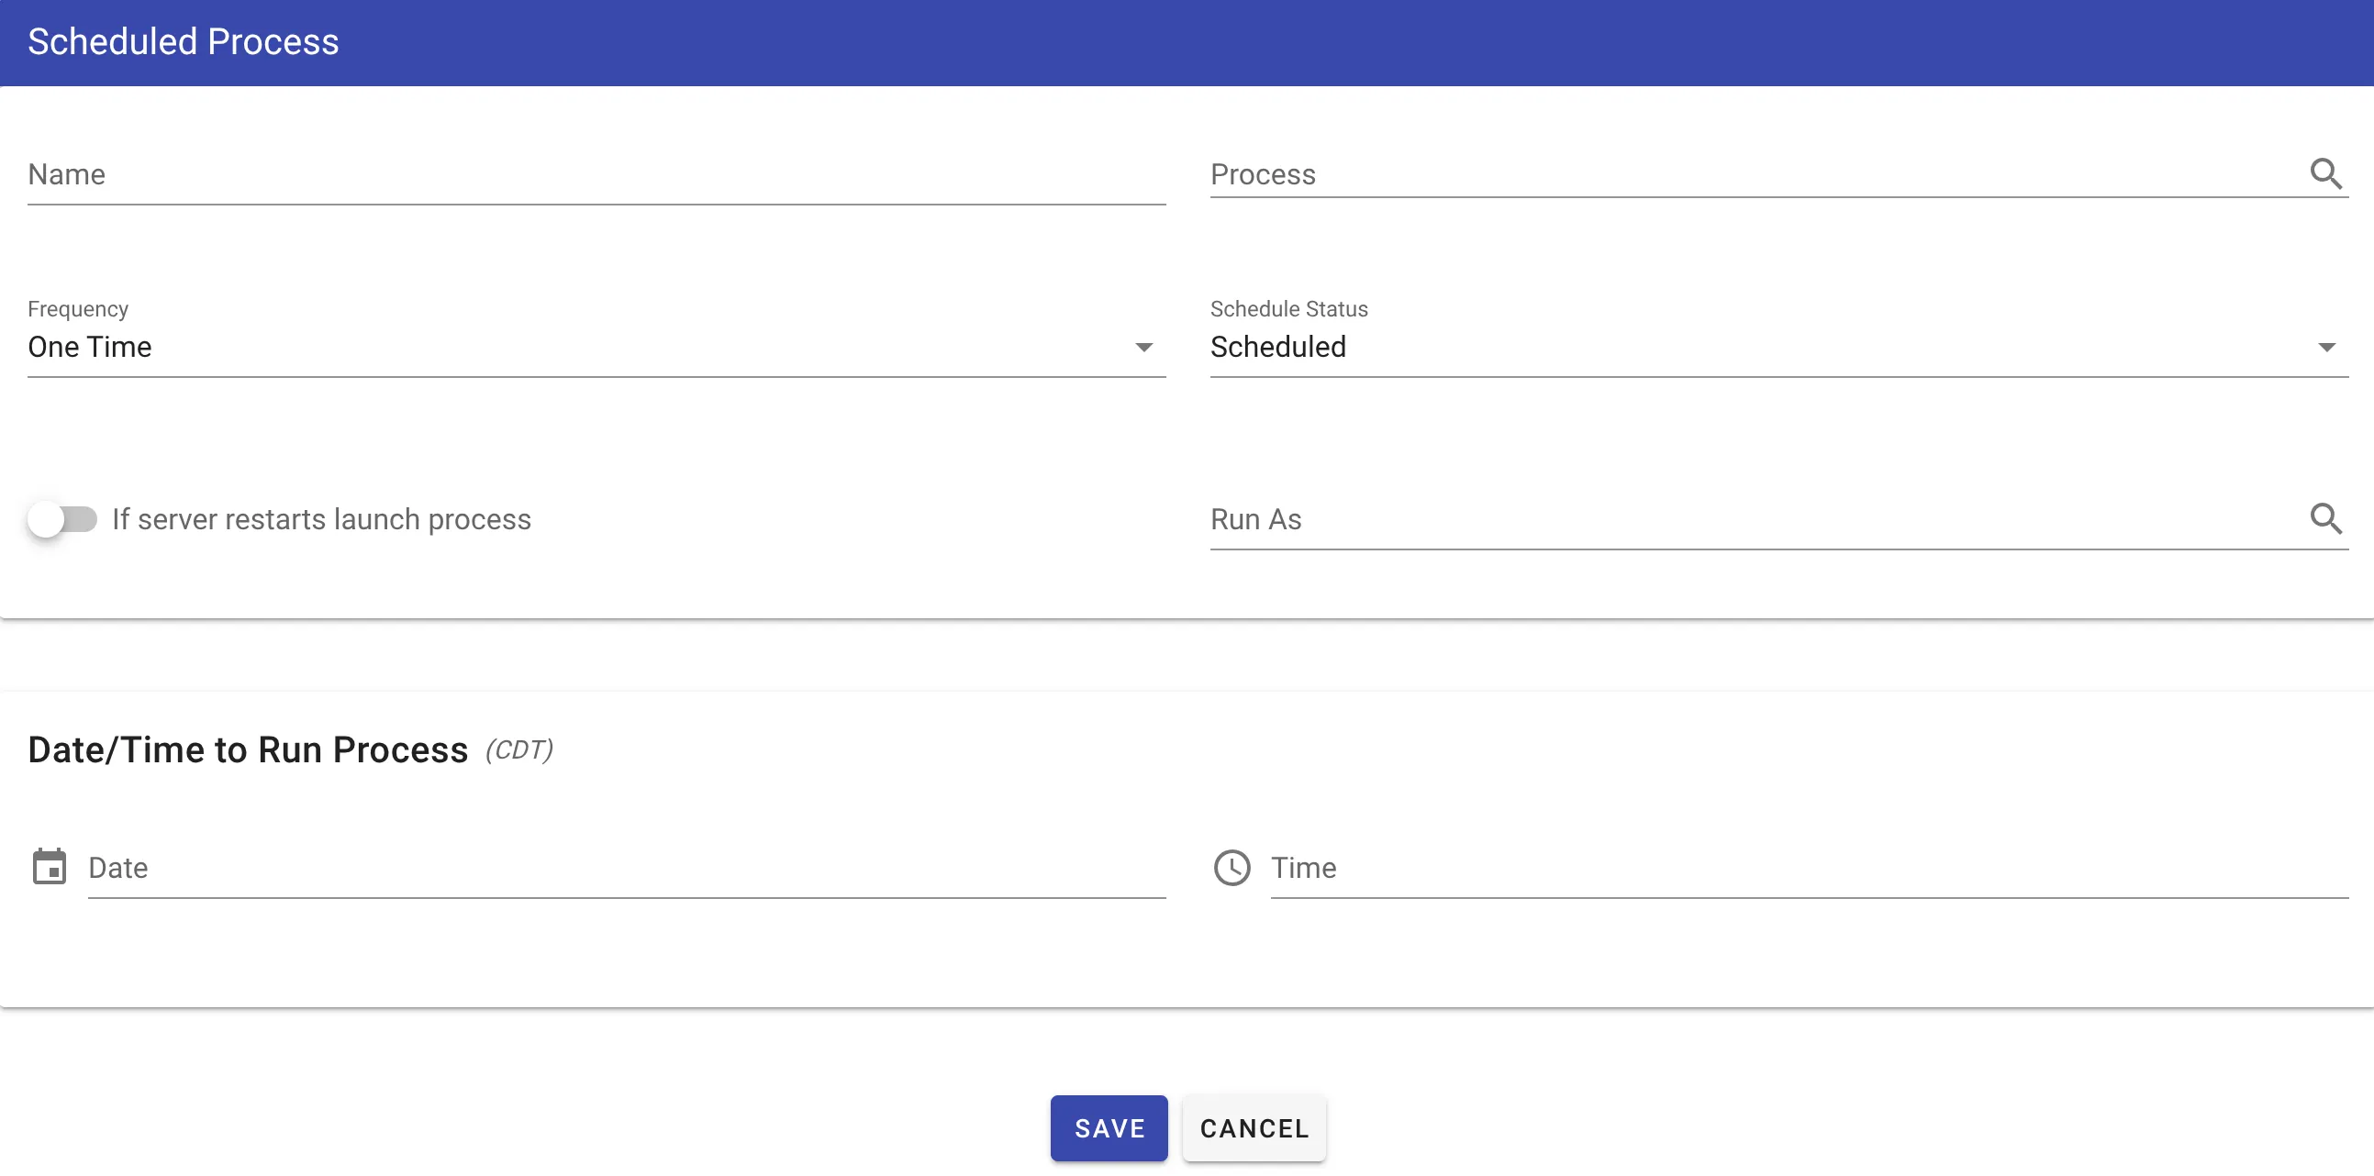Click the "Scheduled" status value
The width and height of the screenshot is (2374, 1176).
[1277, 347]
